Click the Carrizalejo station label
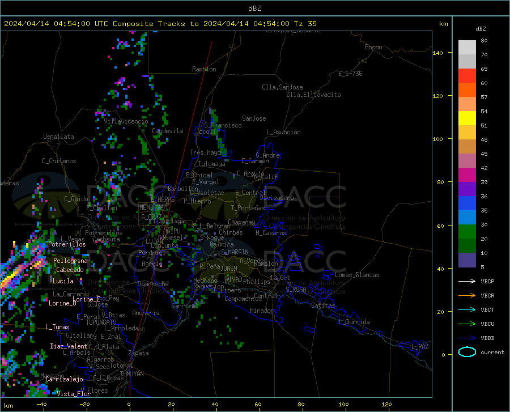510x412 pixels. [65, 379]
